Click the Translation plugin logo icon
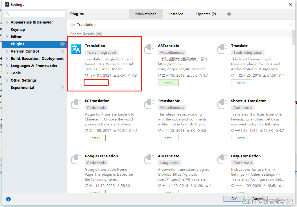Viewport: 297px width, 207px height. coord(76,49)
